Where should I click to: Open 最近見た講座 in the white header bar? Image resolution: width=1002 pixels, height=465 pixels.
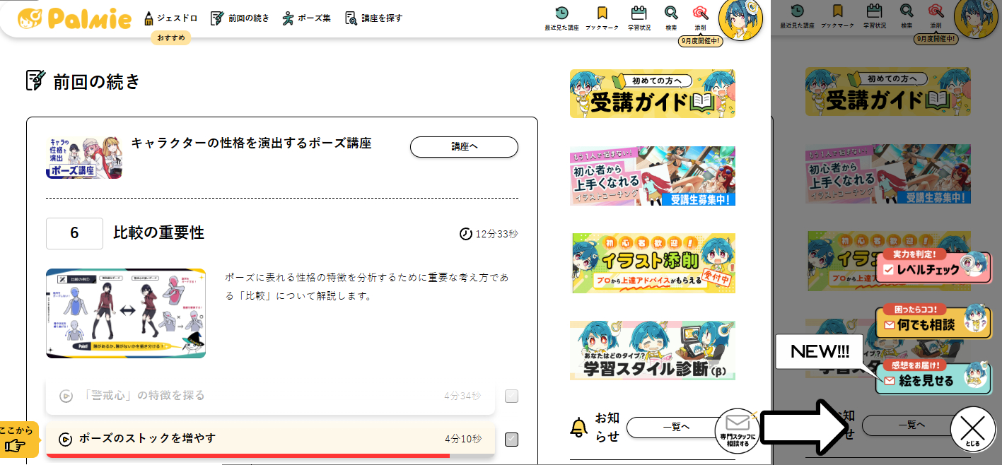coord(561,18)
